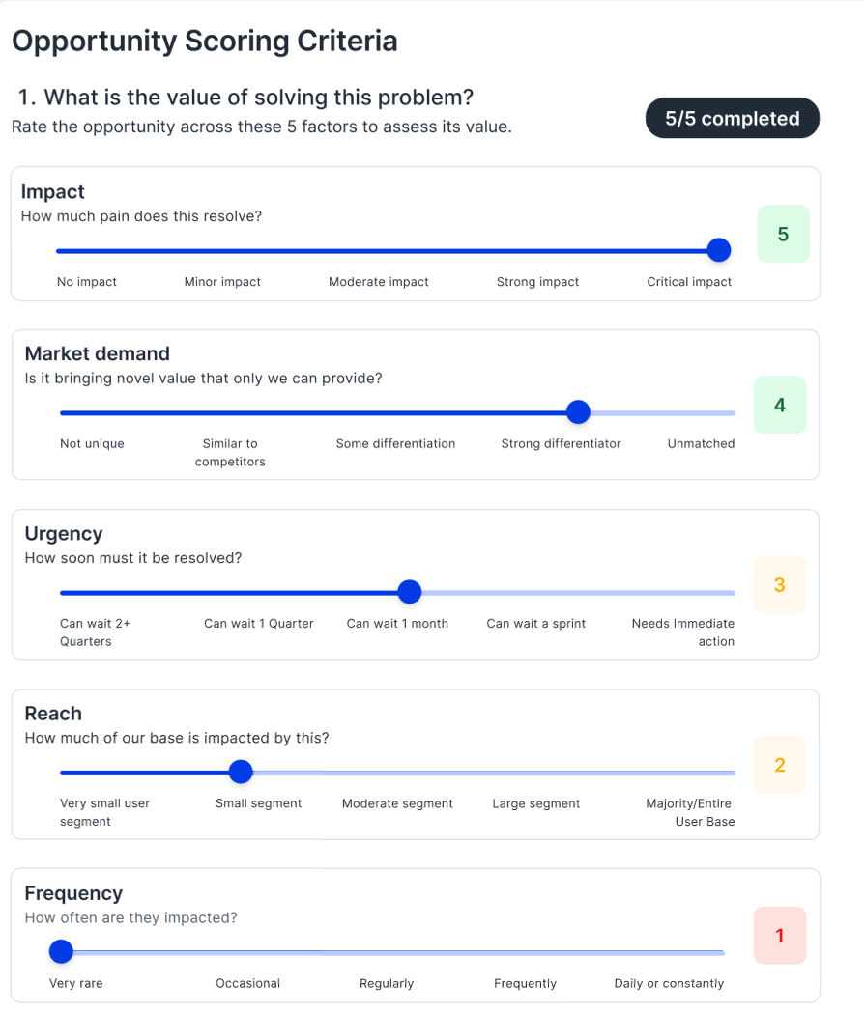Image resolution: width=865 pixels, height=1012 pixels.
Task: Select the "Moderate impact" label on Impact
Action: (x=378, y=282)
